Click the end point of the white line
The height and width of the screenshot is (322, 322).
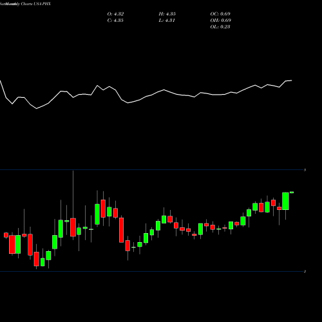click(x=292, y=80)
